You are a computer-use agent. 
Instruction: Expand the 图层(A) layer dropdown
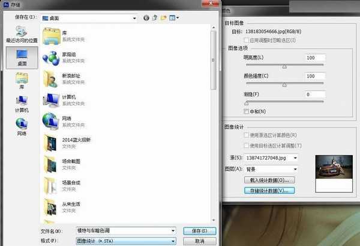pyautogui.click(x=295, y=168)
